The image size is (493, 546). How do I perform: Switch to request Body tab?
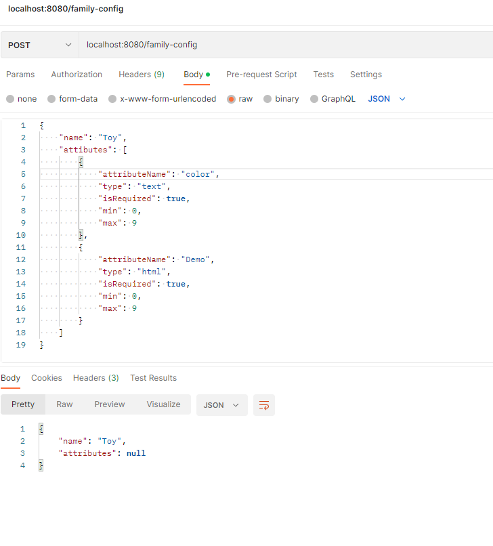[196, 75]
